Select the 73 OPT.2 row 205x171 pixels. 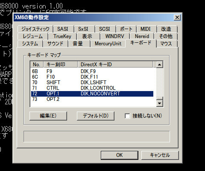(x=92, y=99)
